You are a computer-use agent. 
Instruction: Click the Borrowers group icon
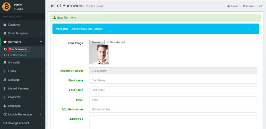(x=5, y=42)
